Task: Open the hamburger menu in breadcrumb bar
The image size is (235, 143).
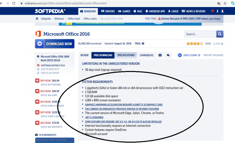Action: click(x=37, y=19)
